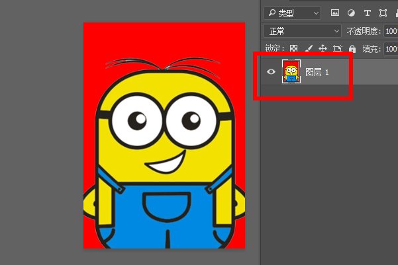Toggle lock transparent pixels checkerboard icon

click(293, 48)
